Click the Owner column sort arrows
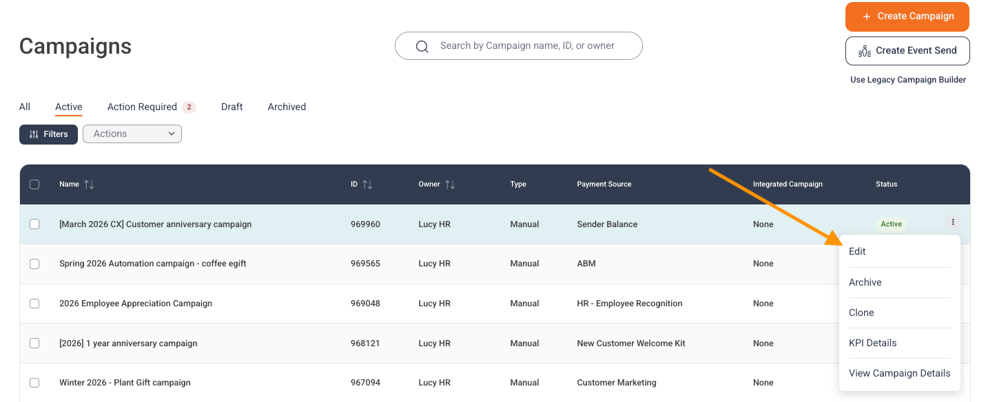This screenshot has height=402, width=997. [450, 184]
